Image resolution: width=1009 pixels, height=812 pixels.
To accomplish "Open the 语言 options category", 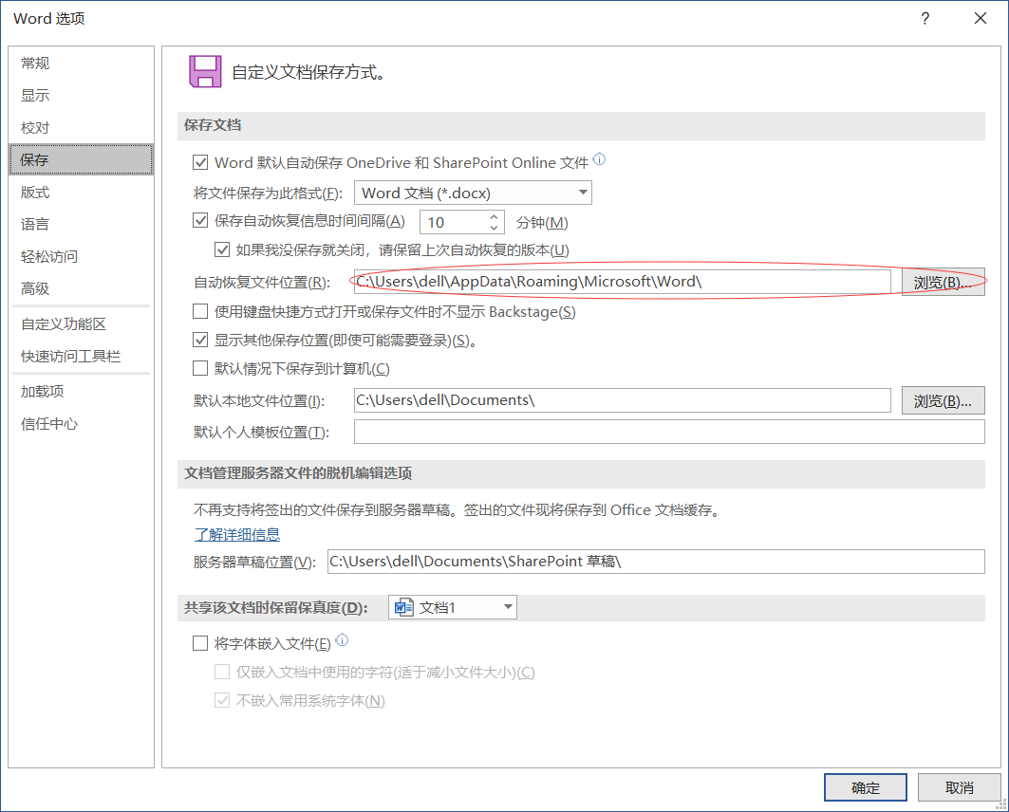I will pyautogui.click(x=81, y=224).
